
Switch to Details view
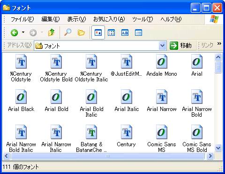coord(138,32)
